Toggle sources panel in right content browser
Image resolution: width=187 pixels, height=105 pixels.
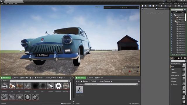click(x=77, y=84)
